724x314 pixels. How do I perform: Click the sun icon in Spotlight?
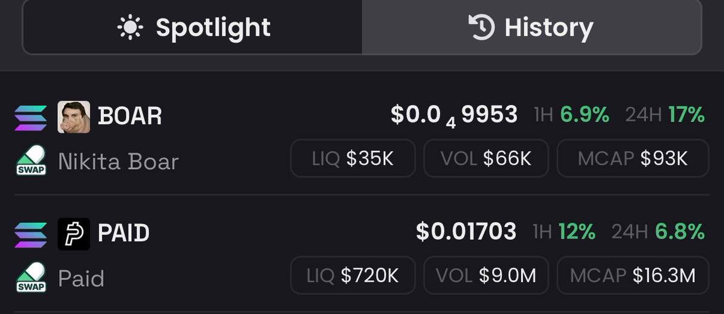click(130, 27)
